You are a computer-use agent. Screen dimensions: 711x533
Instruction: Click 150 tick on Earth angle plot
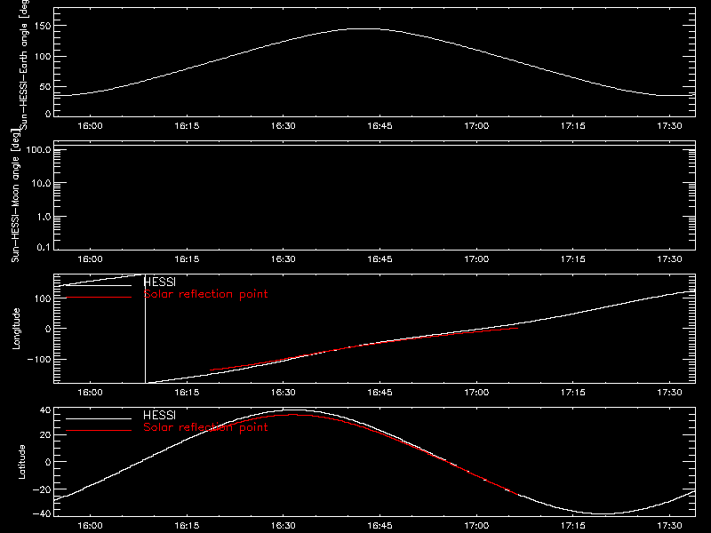[43, 26]
